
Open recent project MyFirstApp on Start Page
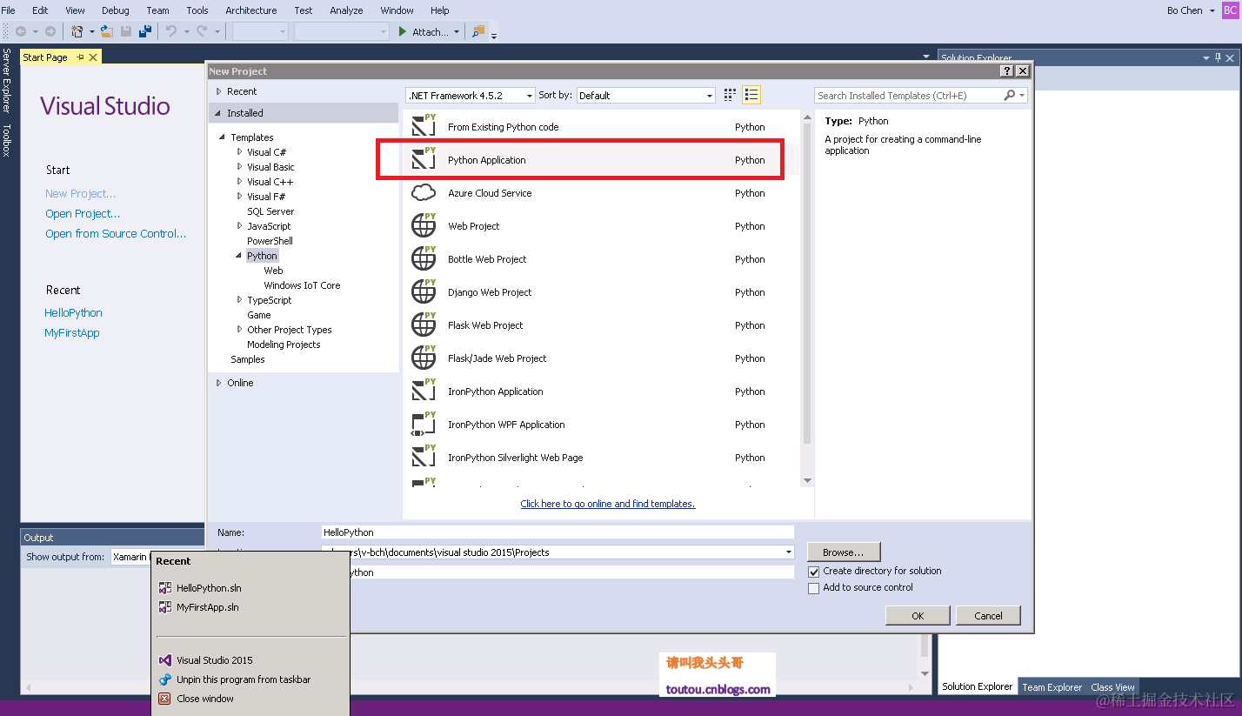[72, 333]
